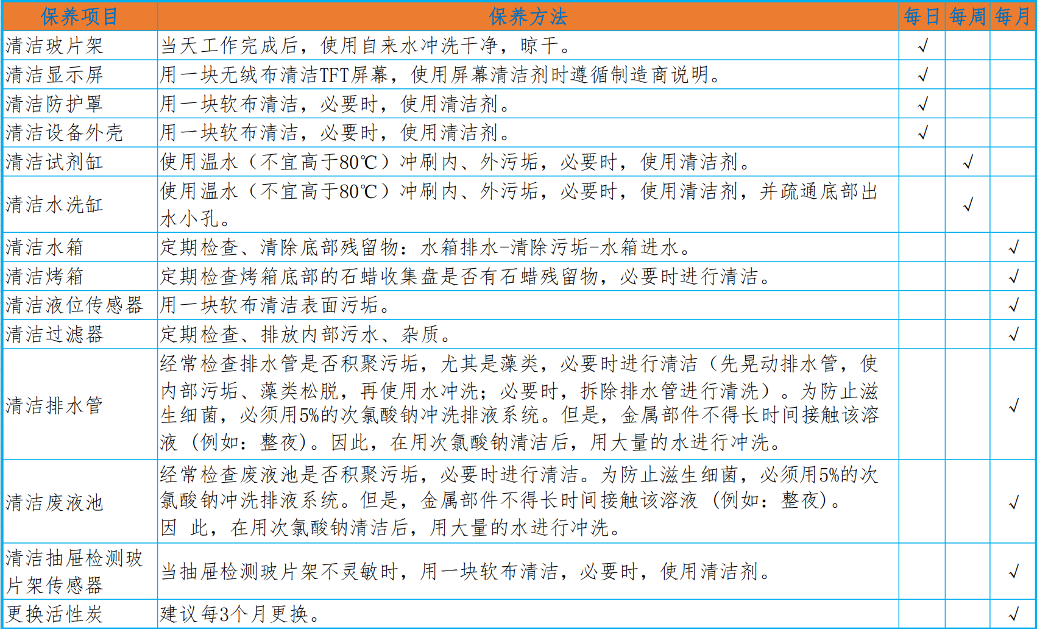Click the 清洁排水管 item cell
This screenshot has height=629, width=1037.
point(80,405)
